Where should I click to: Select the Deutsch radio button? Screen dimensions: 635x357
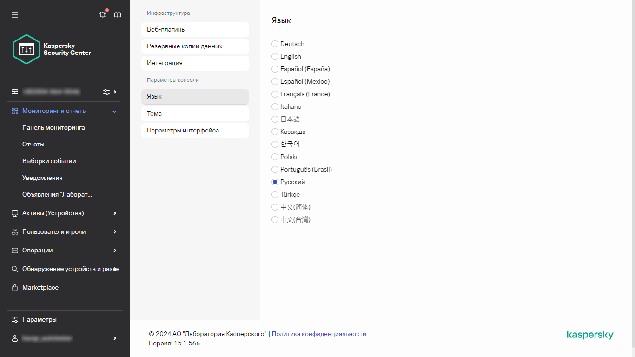275,44
